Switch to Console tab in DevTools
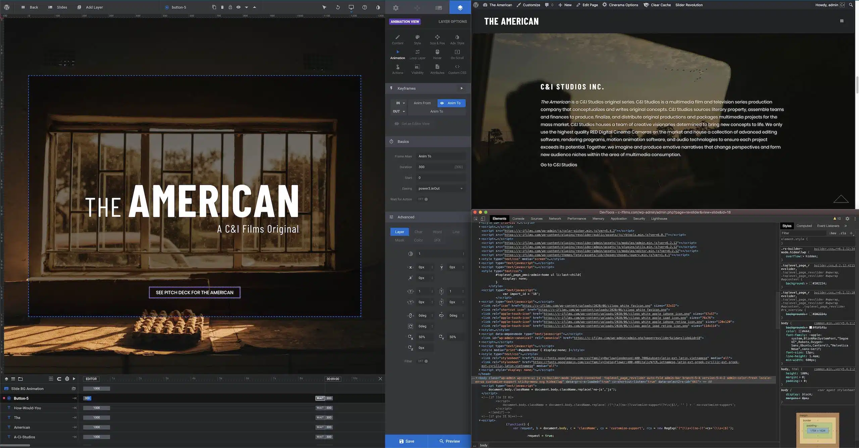Image resolution: width=859 pixels, height=448 pixels. (x=518, y=218)
